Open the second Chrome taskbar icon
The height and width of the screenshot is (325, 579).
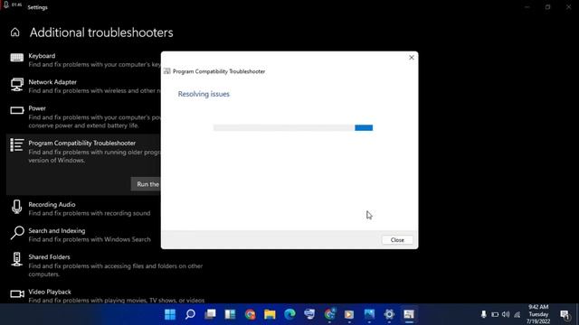pos(329,314)
